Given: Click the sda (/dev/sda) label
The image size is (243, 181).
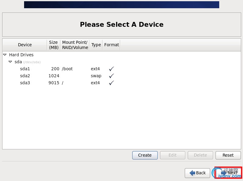Looking at the screenshot, I should (x=27, y=62).
